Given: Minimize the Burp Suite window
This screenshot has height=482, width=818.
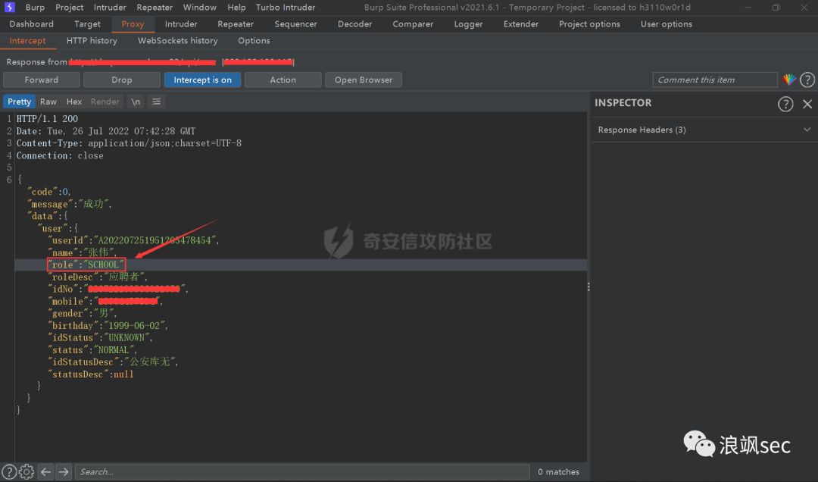Looking at the screenshot, I should click(x=748, y=8).
